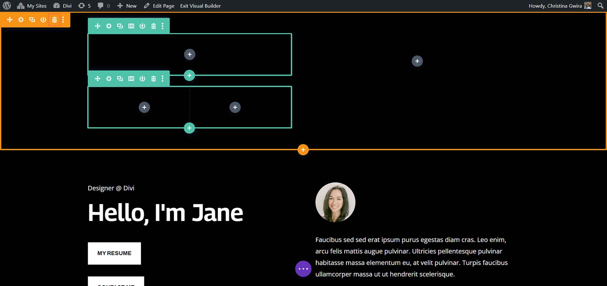
Task: Expand the first row's three-dot options
Action: click(x=163, y=26)
